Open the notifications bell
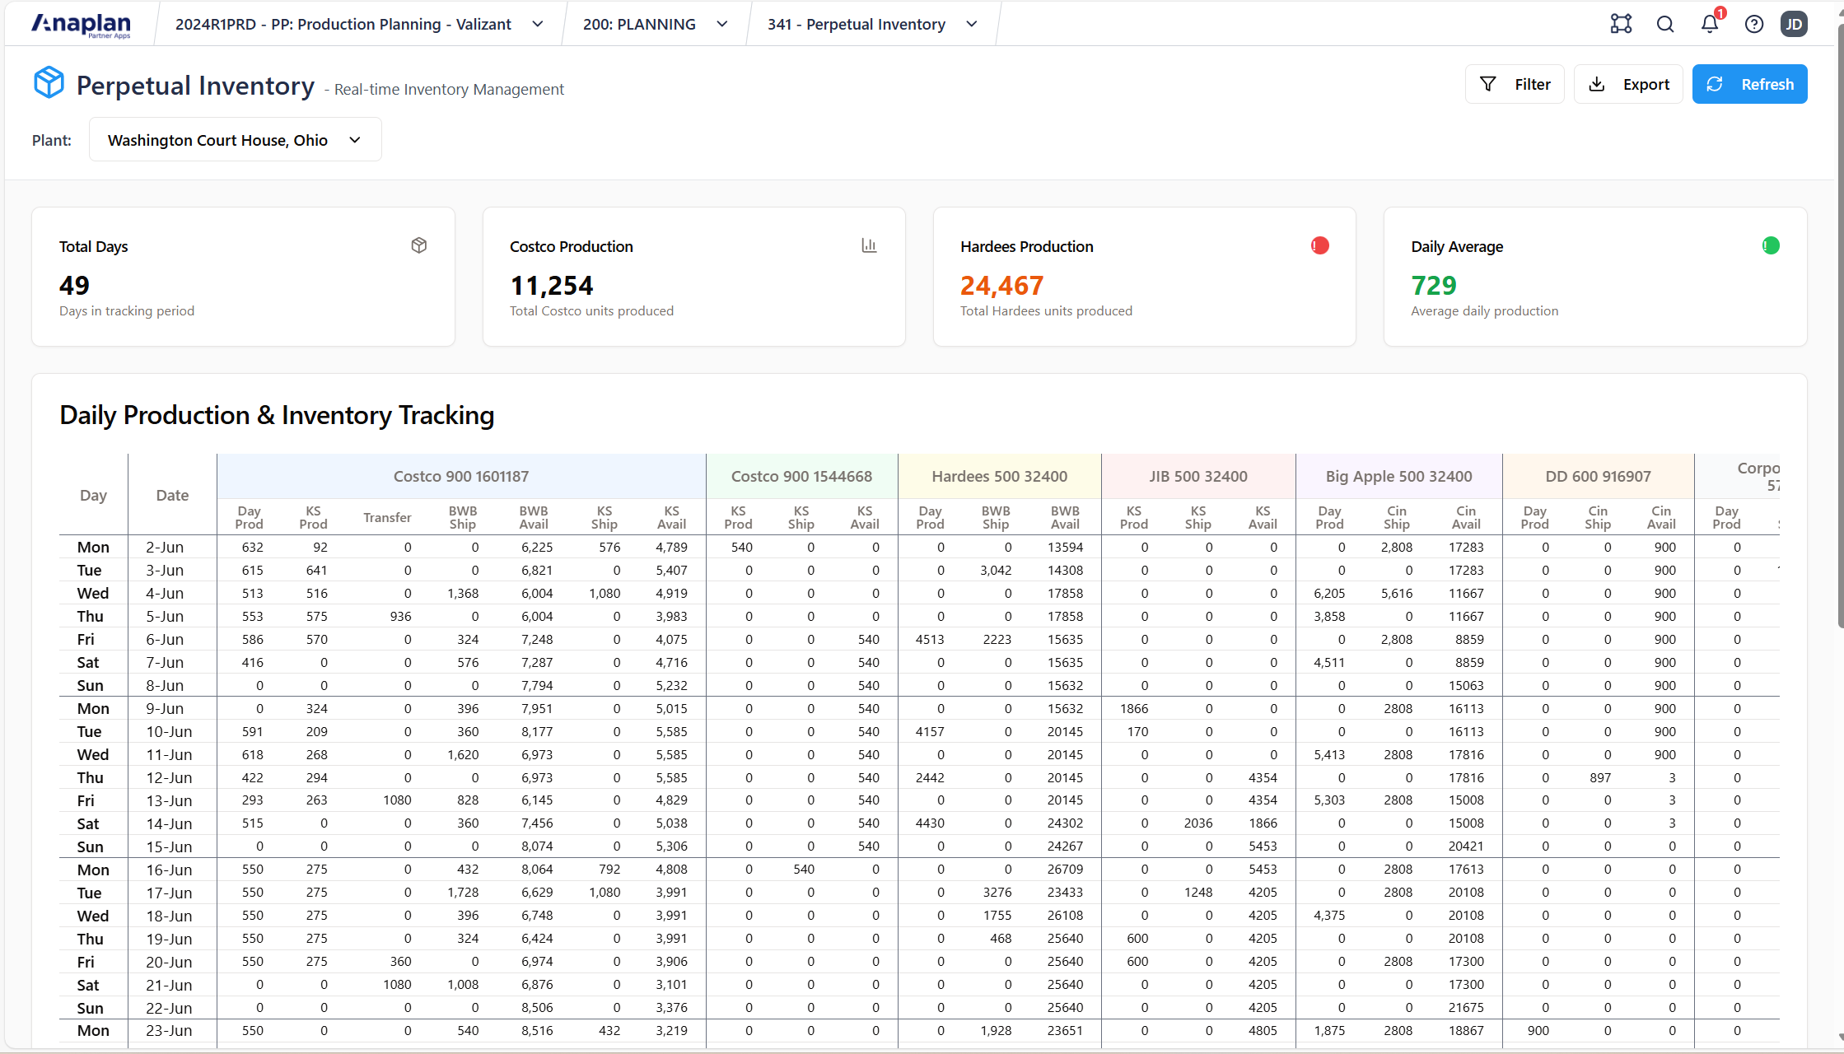The width and height of the screenshot is (1844, 1054). click(x=1710, y=24)
